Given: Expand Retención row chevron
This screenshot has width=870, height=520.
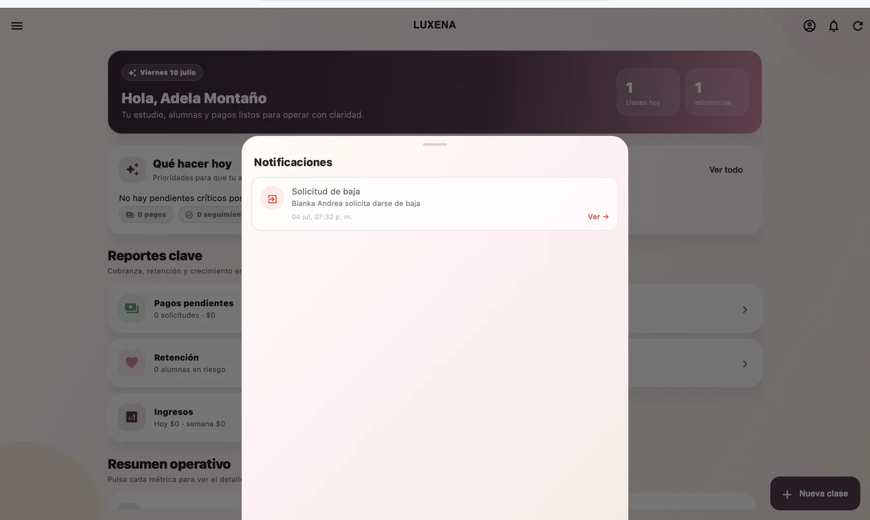Looking at the screenshot, I should (745, 364).
